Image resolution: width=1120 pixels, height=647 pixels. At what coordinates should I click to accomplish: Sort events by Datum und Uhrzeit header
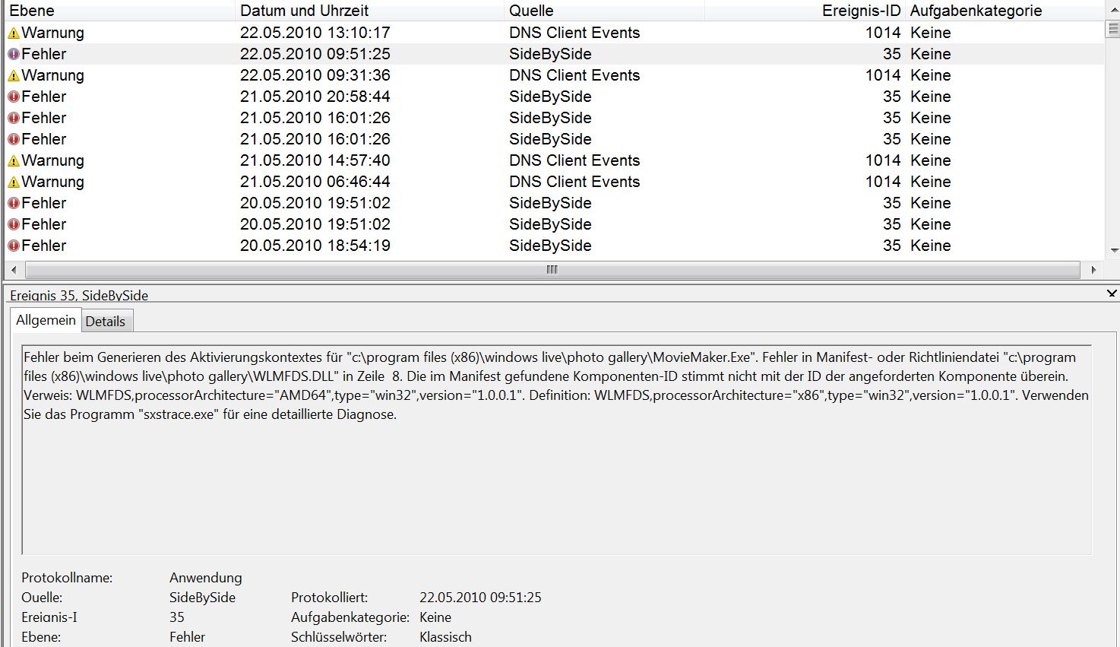[369, 11]
